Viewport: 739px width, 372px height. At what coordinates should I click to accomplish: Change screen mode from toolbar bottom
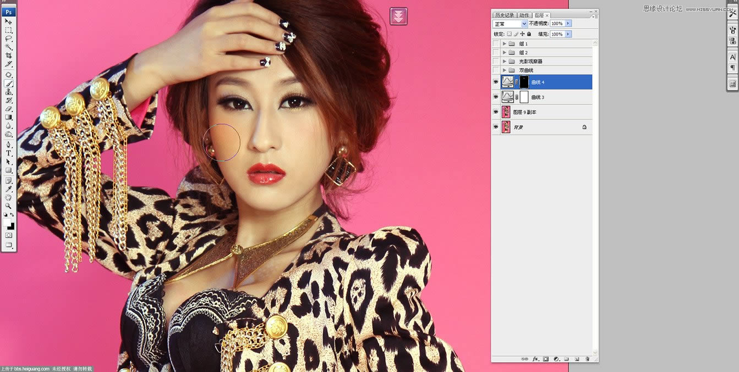point(9,245)
